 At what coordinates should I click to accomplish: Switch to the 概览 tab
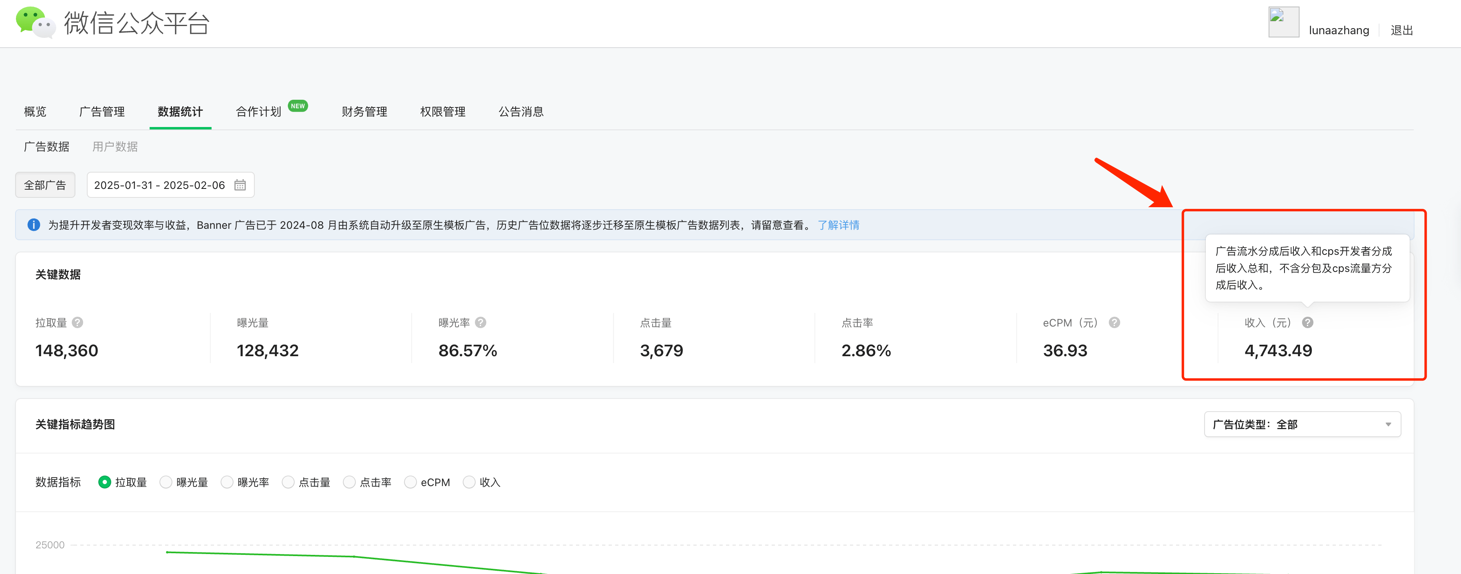35,112
